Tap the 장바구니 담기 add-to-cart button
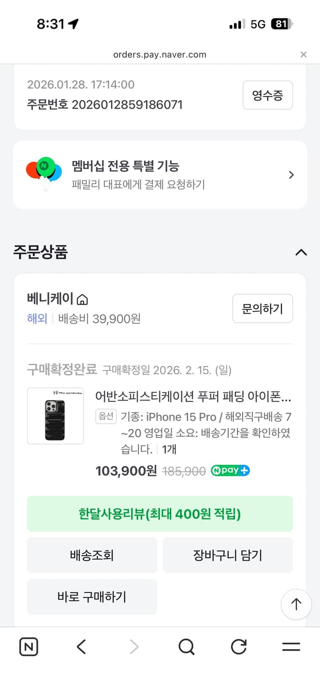 pos(228,555)
